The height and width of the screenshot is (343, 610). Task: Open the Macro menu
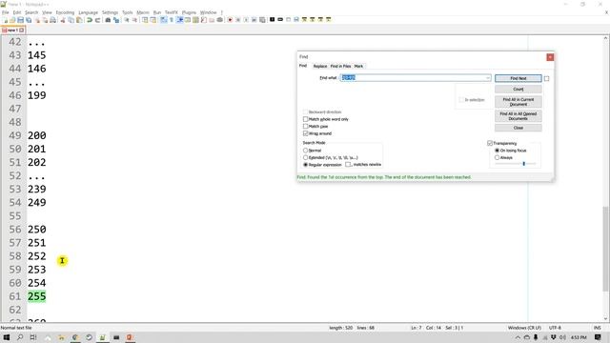[143, 12]
